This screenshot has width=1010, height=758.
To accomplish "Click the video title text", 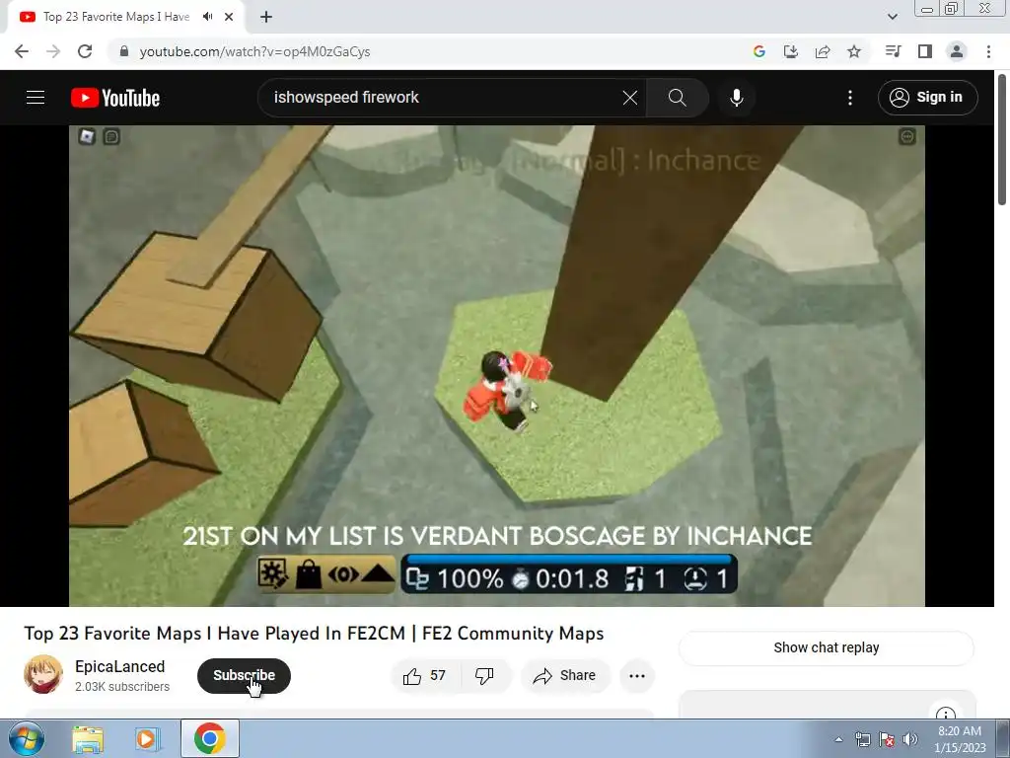I will 315,633.
